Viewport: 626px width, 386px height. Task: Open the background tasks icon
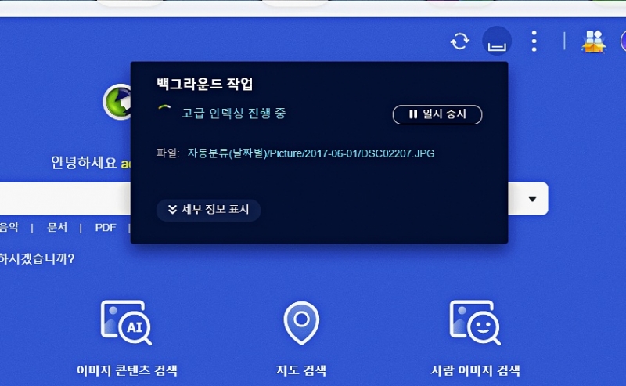[x=497, y=41]
